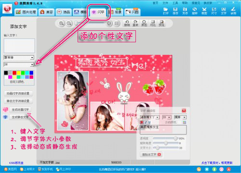Close the text editor panel
Image resolution: width=241 pixels, height=173 pixels.
pyautogui.click(x=184, y=111)
